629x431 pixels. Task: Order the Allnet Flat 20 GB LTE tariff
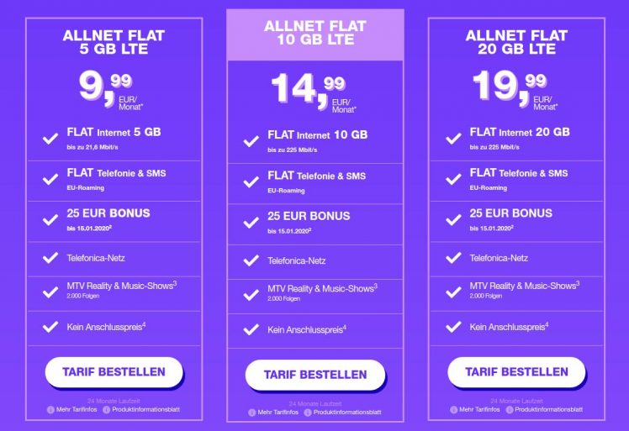(516, 371)
